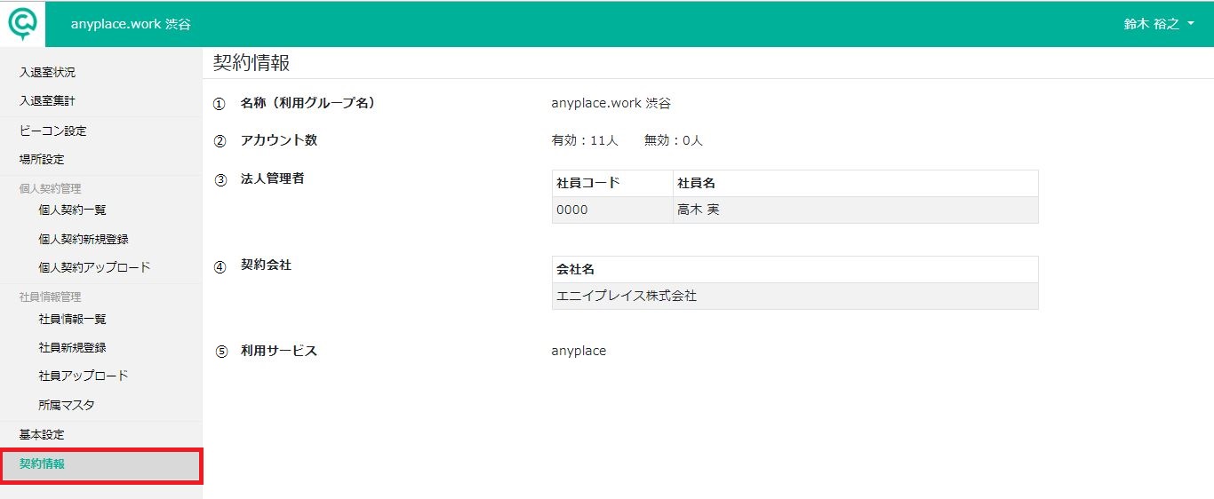Open the 鈴木 裕之 user dropdown

click(x=1159, y=25)
